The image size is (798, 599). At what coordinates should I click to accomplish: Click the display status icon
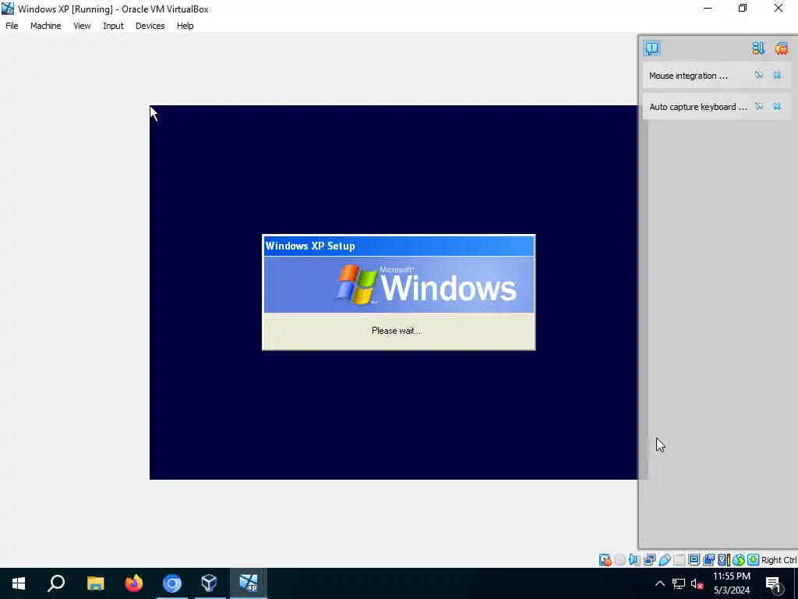(x=694, y=560)
